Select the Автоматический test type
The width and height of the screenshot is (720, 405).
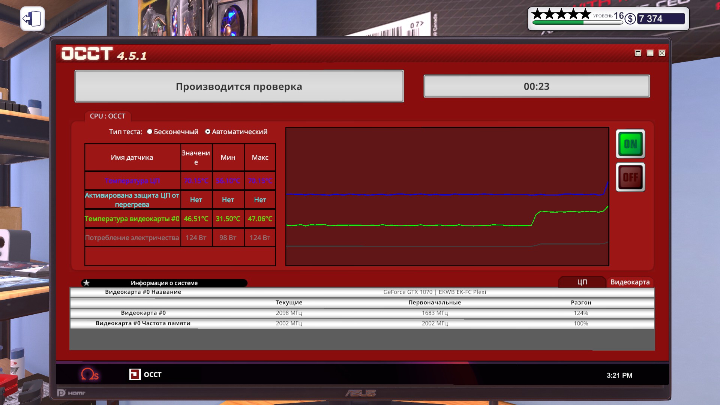pyautogui.click(x=208, y=132)
